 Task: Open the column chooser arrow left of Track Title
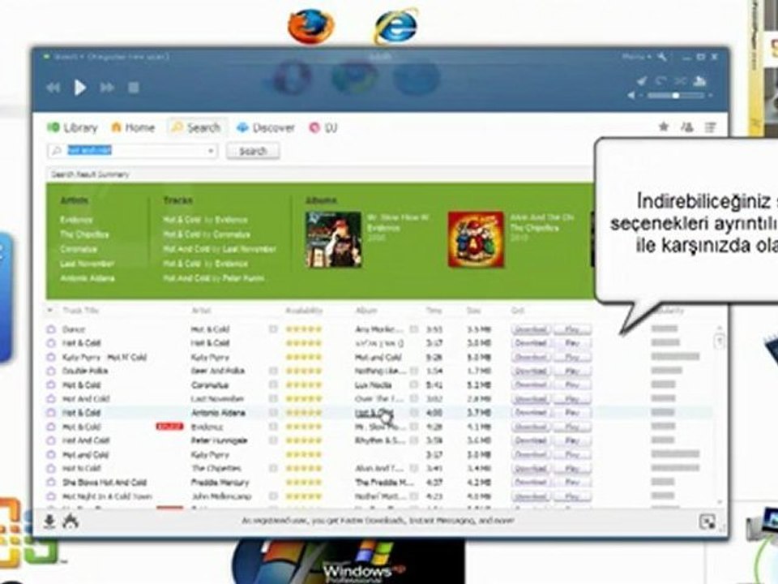click(x=49, y=311)
